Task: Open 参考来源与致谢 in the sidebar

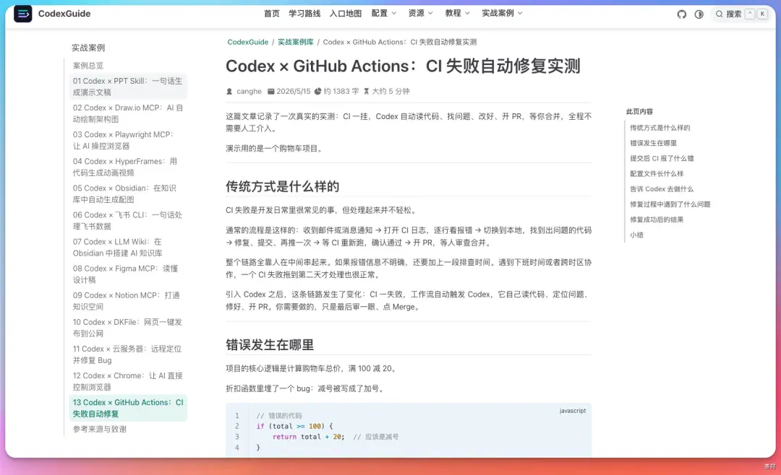Action: (x=100, y=430)
